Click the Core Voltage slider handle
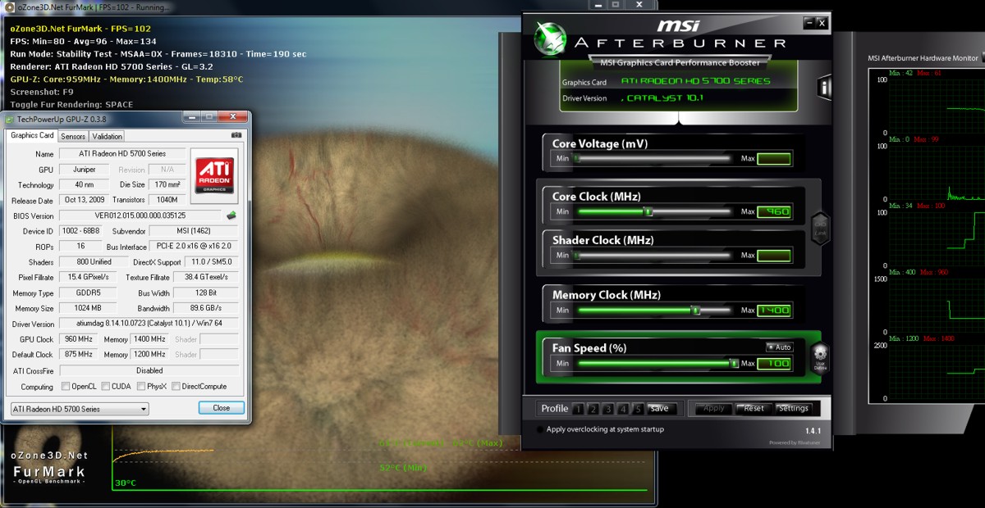The height and width of the screenshot is (508, 985). [x=577, y=158]
